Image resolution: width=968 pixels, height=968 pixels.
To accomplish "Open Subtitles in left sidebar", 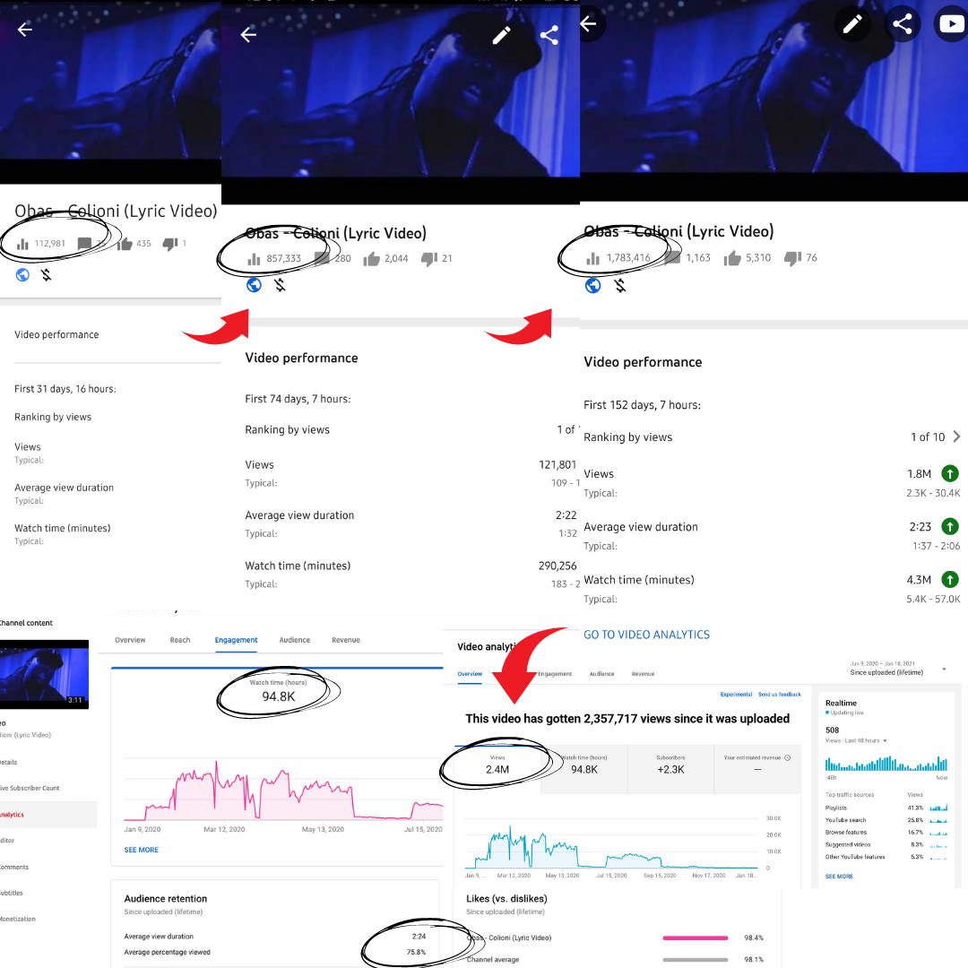I will (11, 894).
